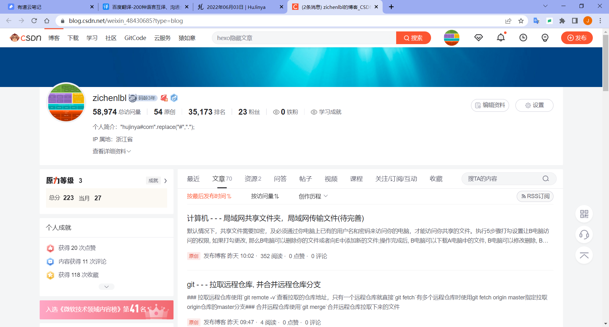Open 学习成就 link
Screen dimensions: 609x327
326,112
